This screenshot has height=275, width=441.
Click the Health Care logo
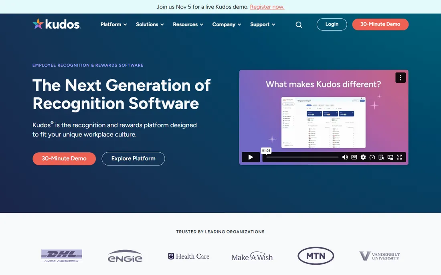click(189, 256)
